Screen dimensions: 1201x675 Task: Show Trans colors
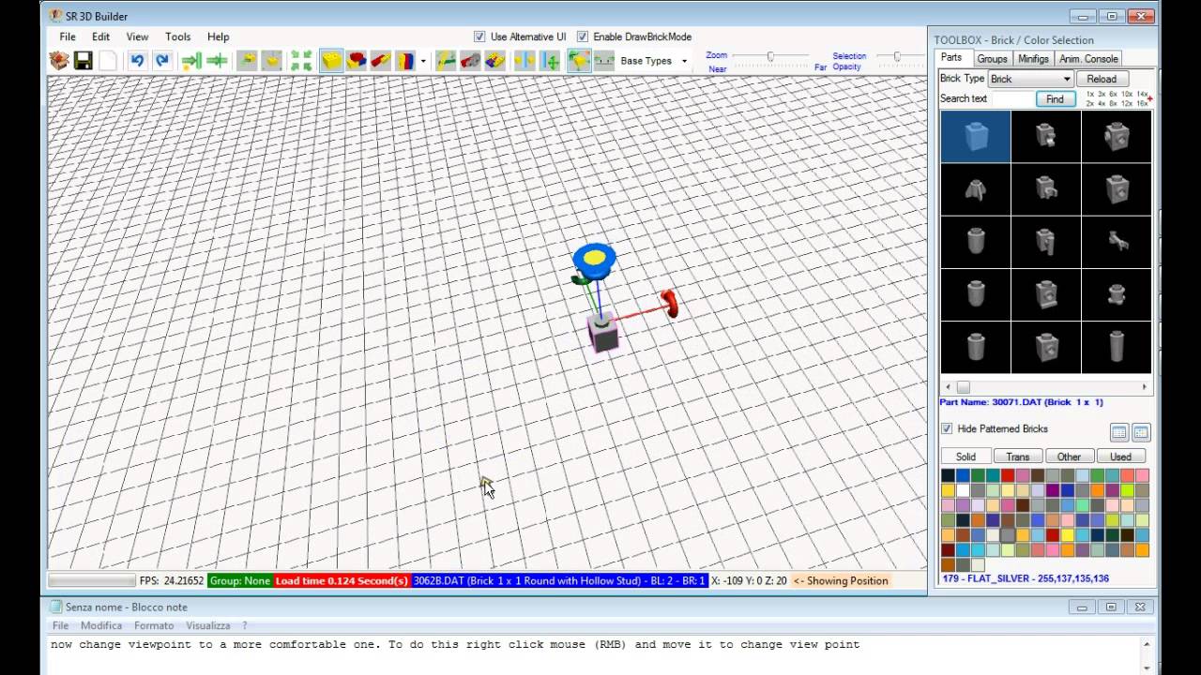click(x=1017, y=457)
